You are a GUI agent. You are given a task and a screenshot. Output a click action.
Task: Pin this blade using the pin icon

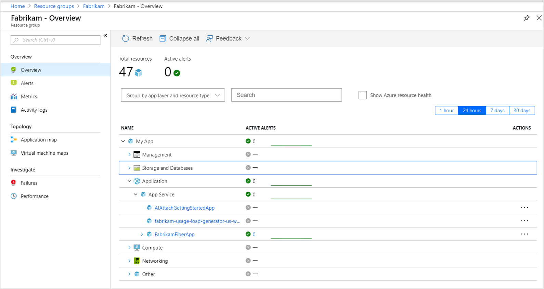tap(527, 18)
